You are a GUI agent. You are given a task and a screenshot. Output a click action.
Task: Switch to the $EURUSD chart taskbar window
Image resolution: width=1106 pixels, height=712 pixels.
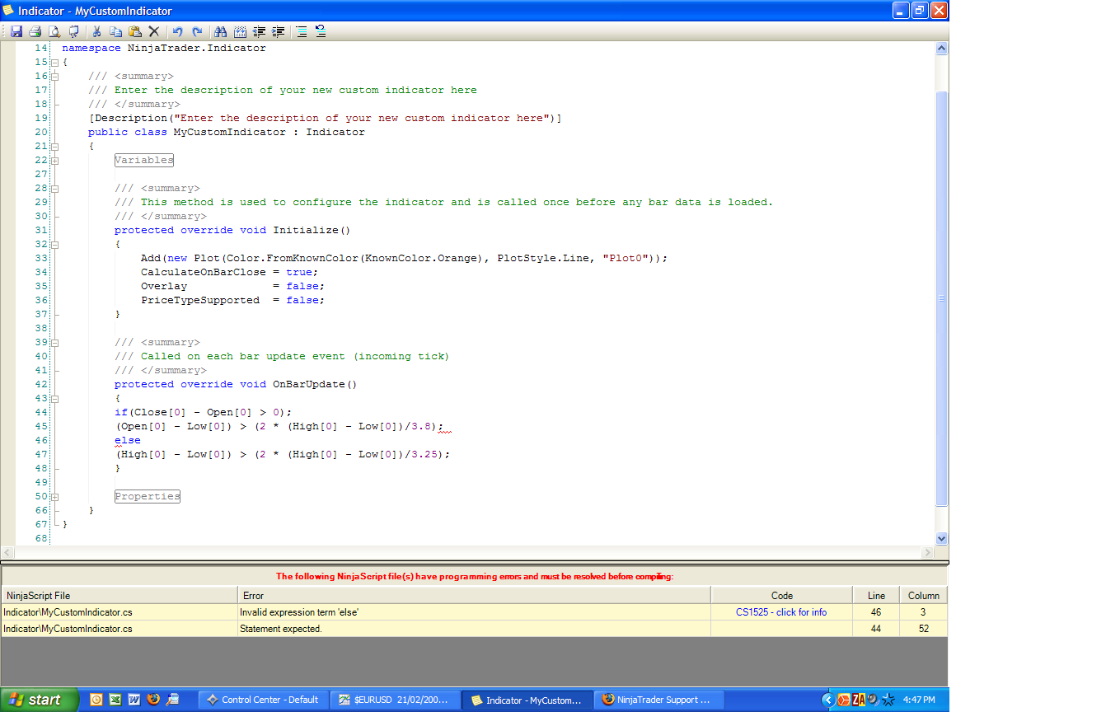point(395,700)
